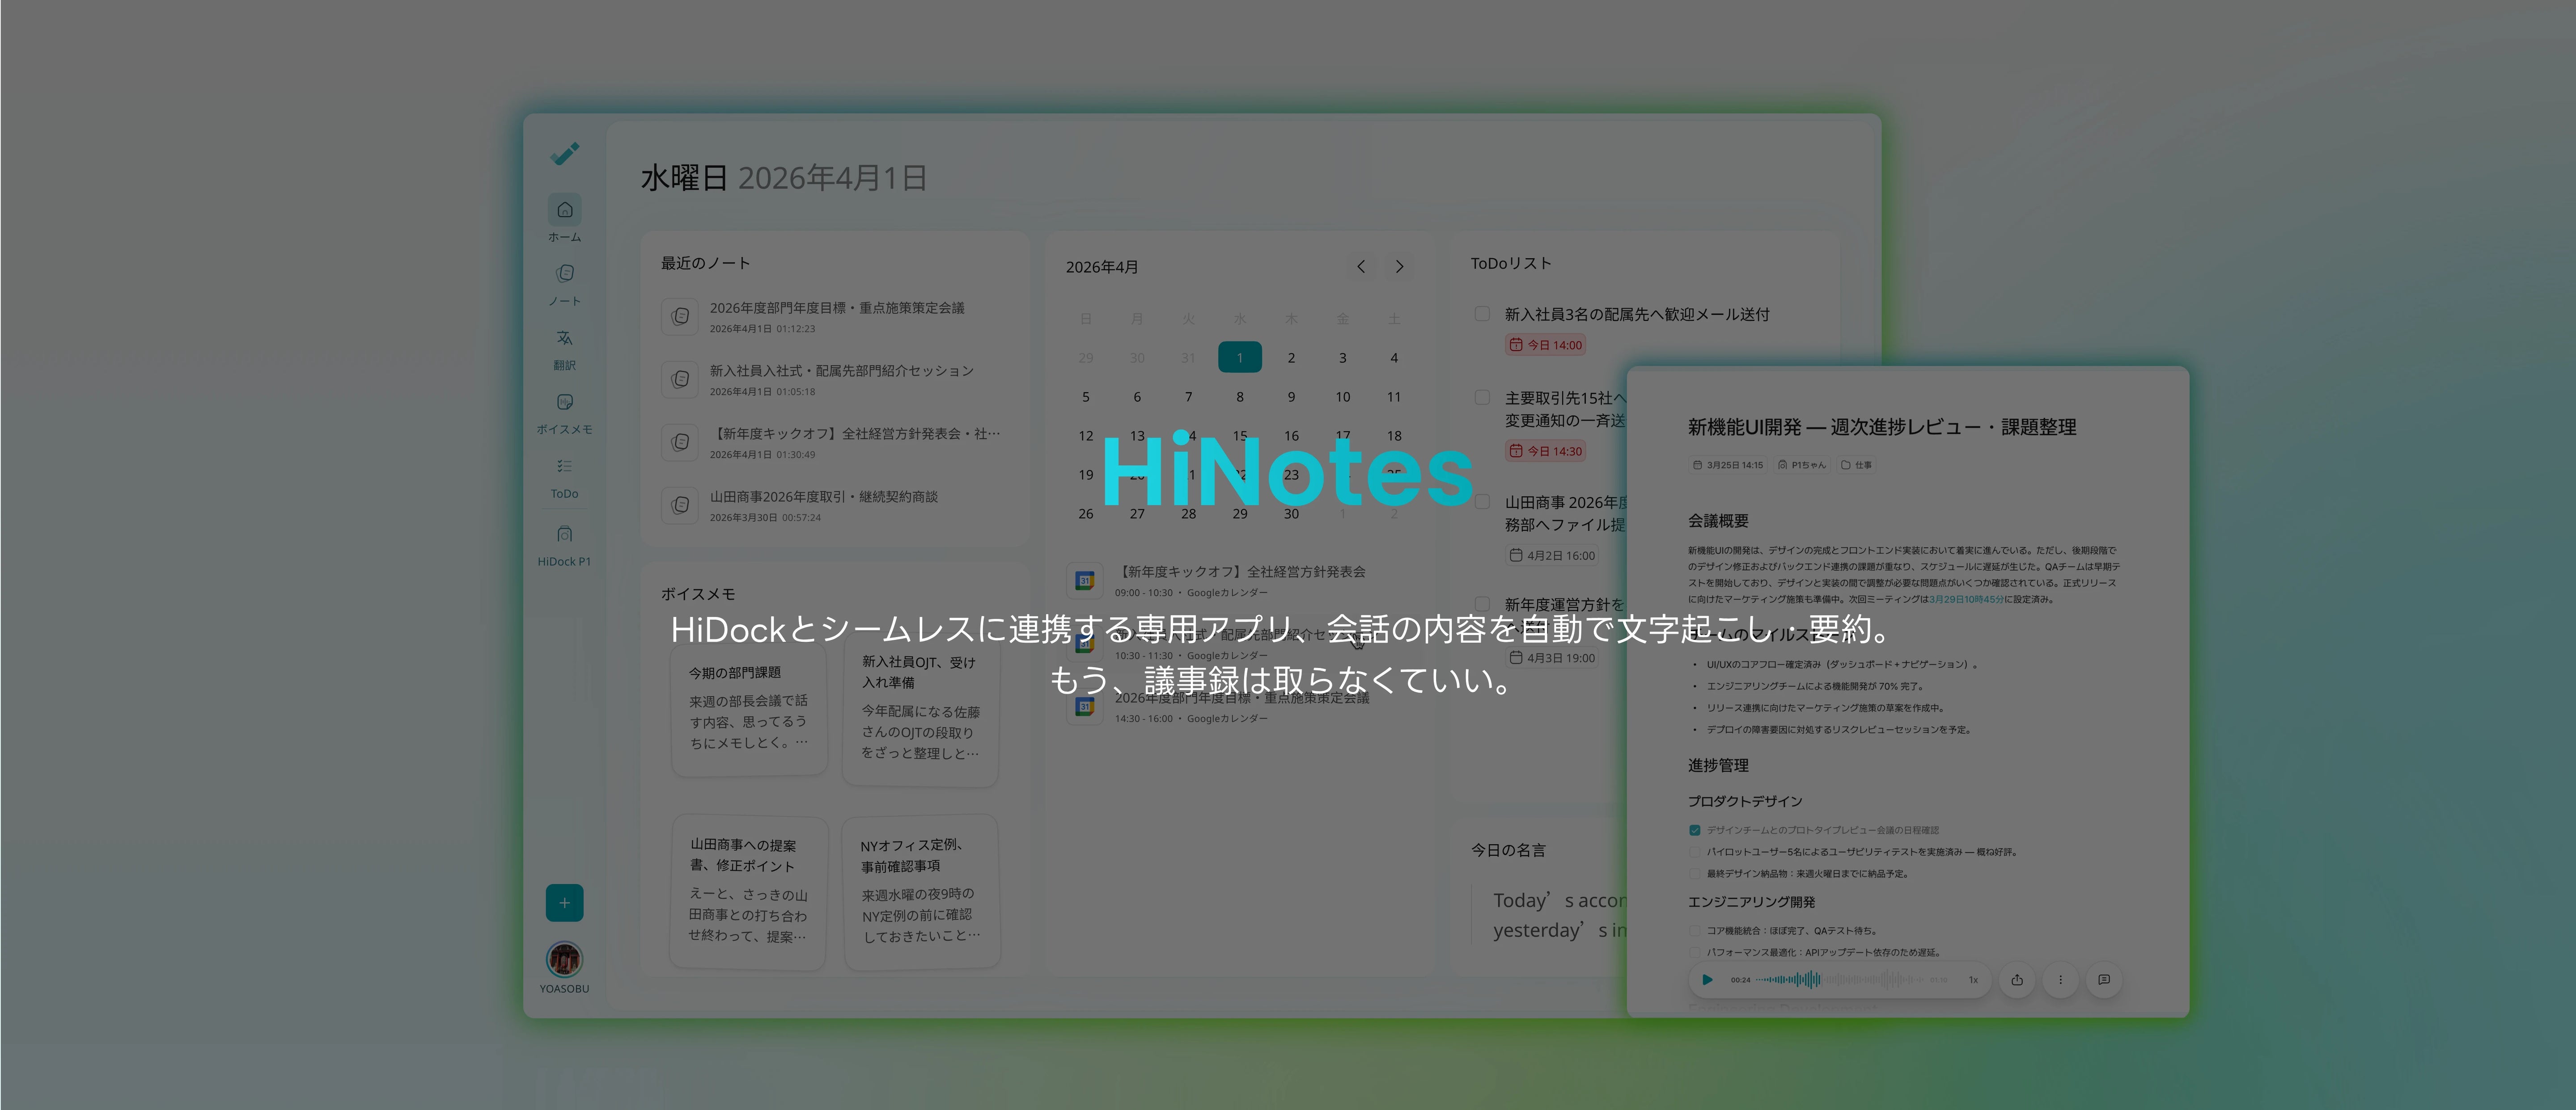This screenshot has height=1110, width=2576.
Task: Open Voice Memo in sidebar
Action: pyautogui.click(x=564, y=403)
